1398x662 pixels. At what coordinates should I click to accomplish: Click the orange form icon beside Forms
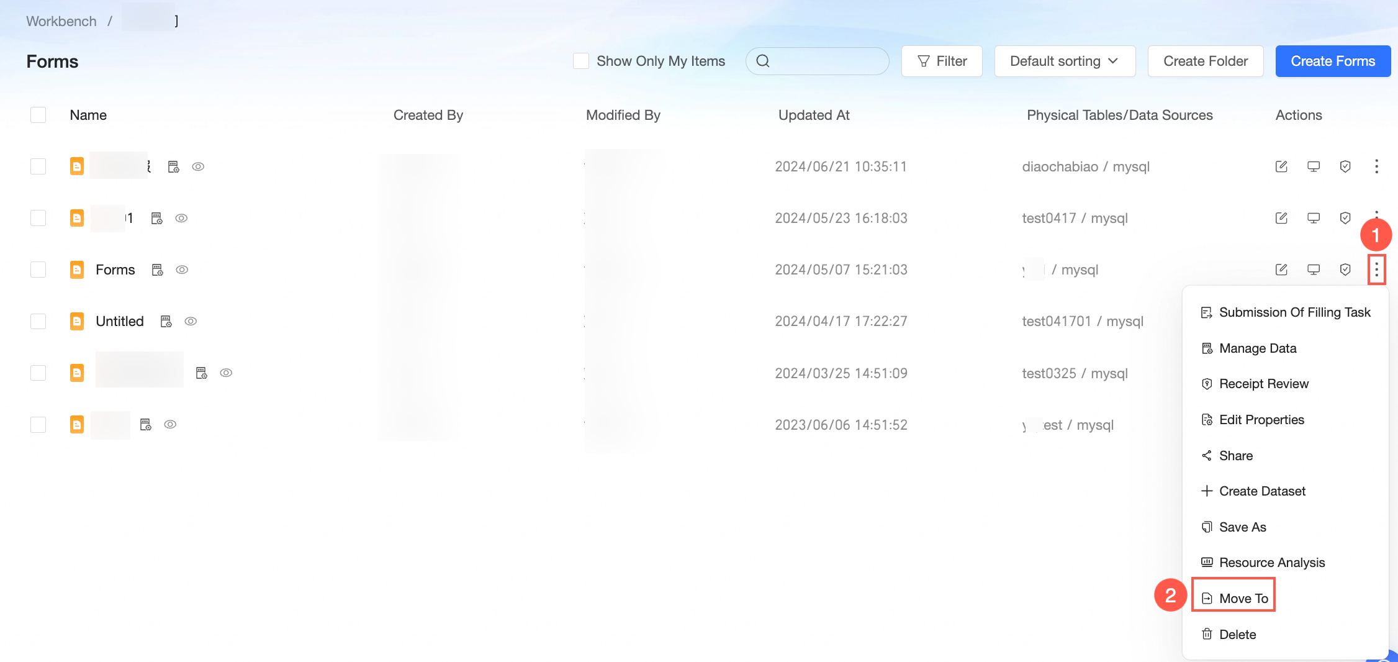coord(77,270)
